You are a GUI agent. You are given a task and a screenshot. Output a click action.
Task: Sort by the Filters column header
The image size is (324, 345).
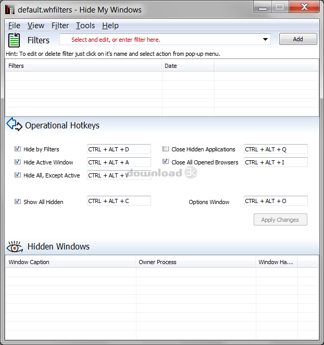pyautogui.click(x=84, y=66)
